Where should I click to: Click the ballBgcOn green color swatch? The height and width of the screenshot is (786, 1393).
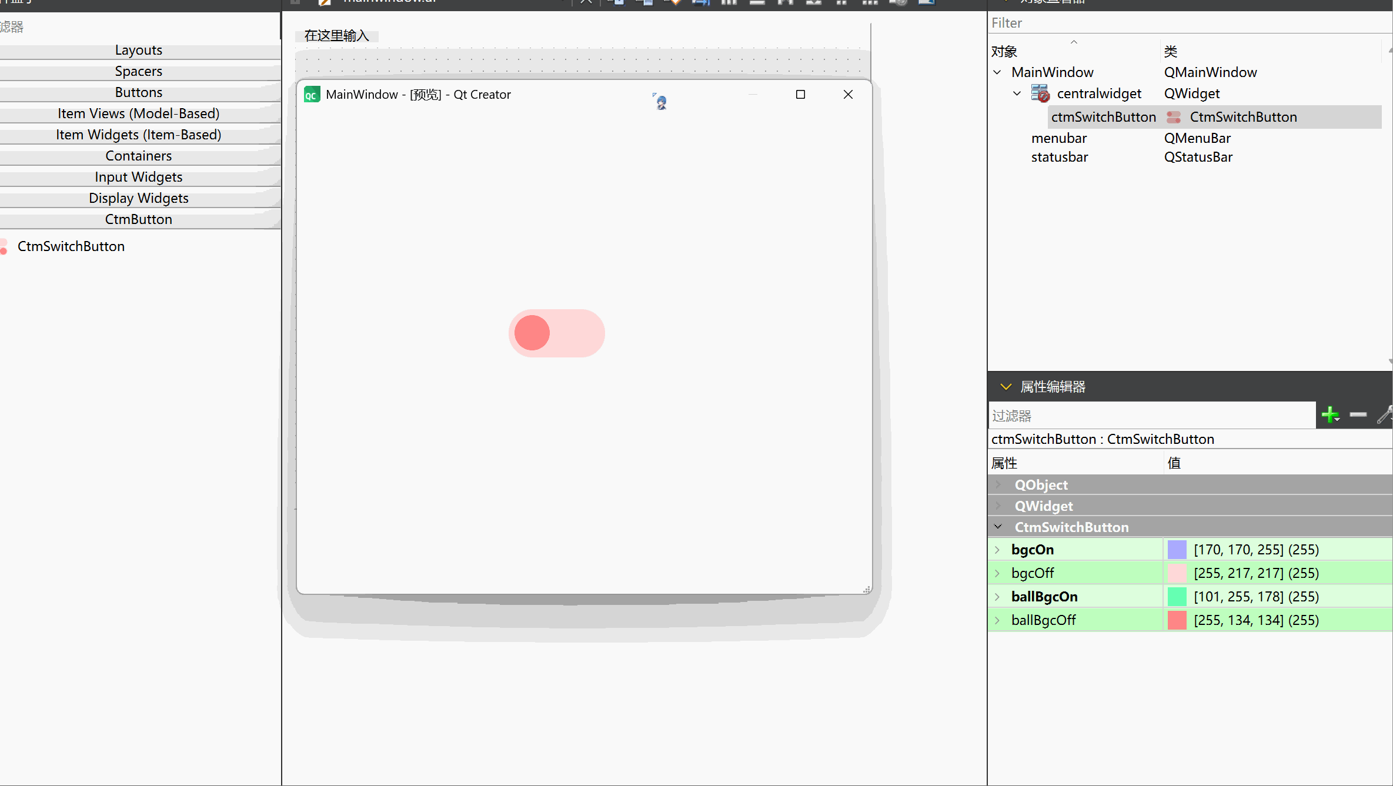pyautogui.click(x=1177, y=597)
